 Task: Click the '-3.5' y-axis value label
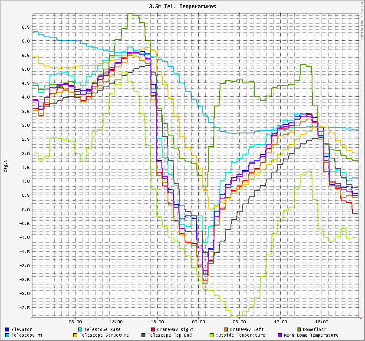[x=24, y=307]
